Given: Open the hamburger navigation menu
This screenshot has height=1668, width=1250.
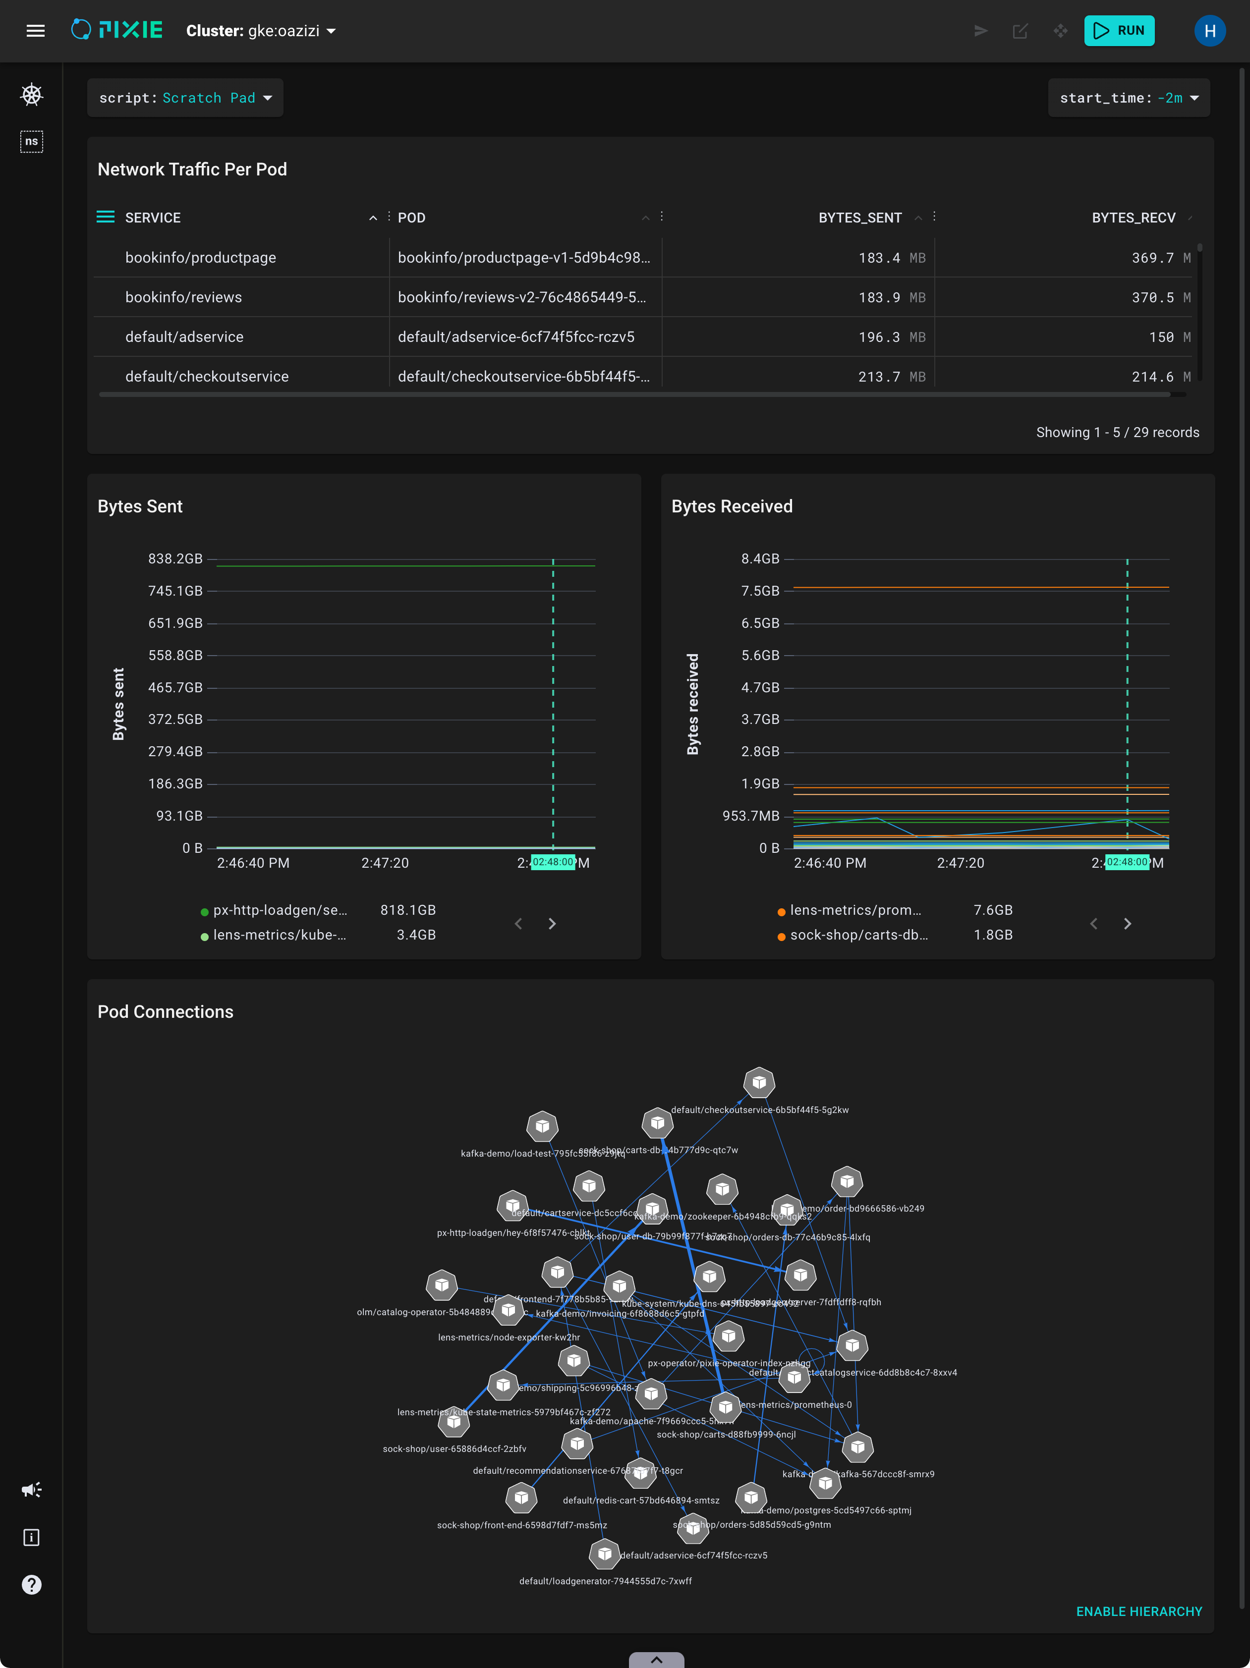Looking at the screenshot, I should (36, 31).
